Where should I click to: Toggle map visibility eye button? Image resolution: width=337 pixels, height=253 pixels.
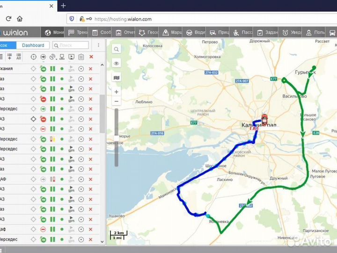tap(116, 63)
